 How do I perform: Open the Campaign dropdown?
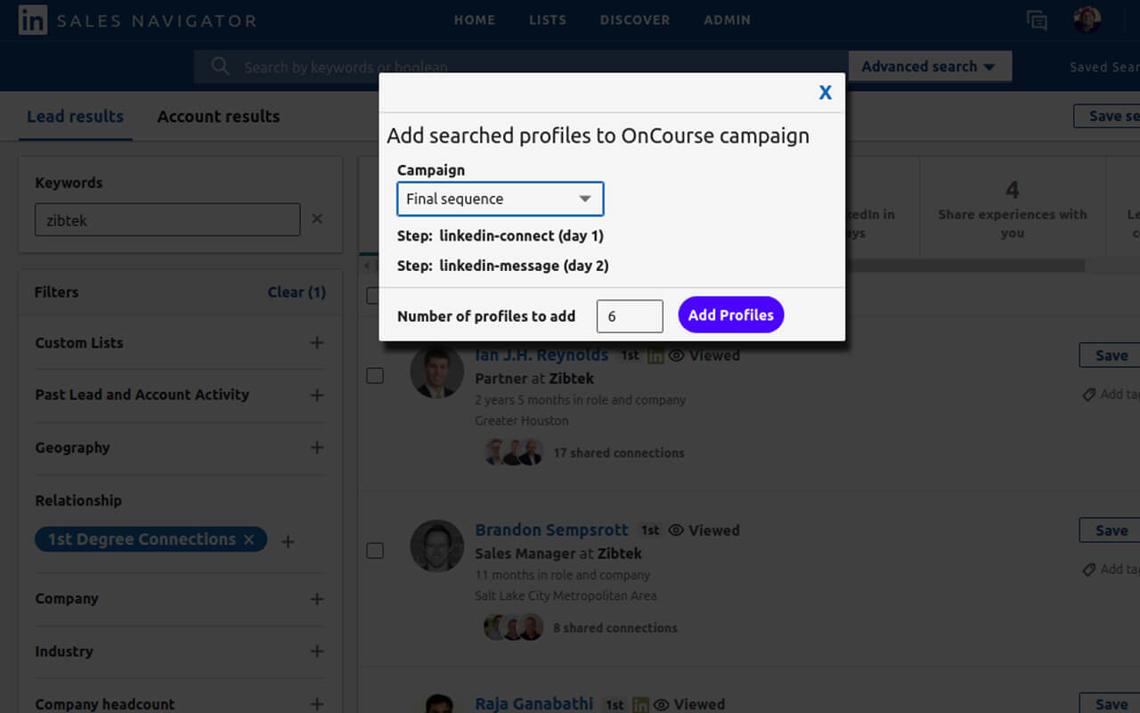[500, 199]
